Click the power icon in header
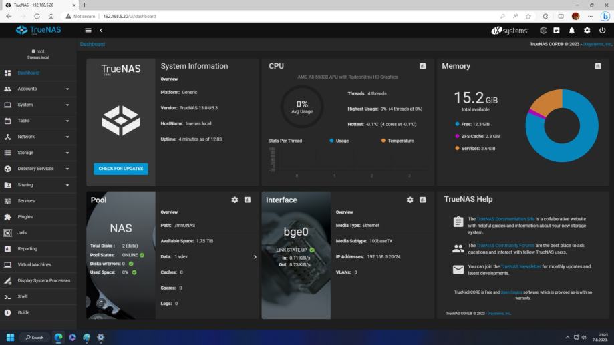The height and width of the screenshot is (345, 614). (602, 30)
